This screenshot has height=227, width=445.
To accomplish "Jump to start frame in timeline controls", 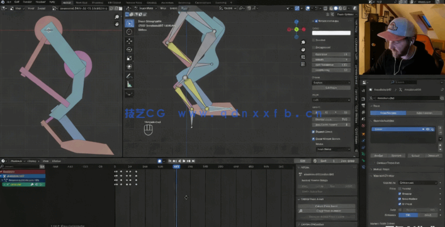I will pyautogui.click(x=170, y=161).
